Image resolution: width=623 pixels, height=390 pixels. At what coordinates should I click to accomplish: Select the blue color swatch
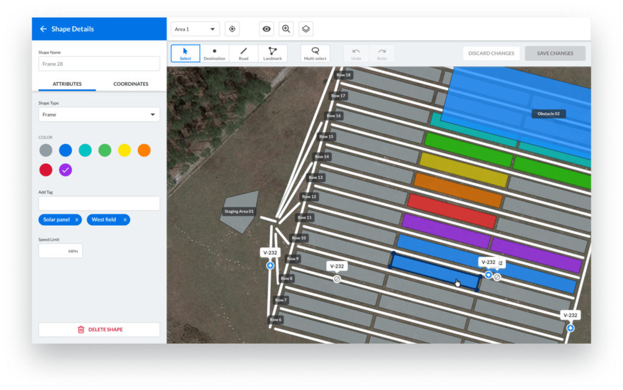click(x=66, y=150)
